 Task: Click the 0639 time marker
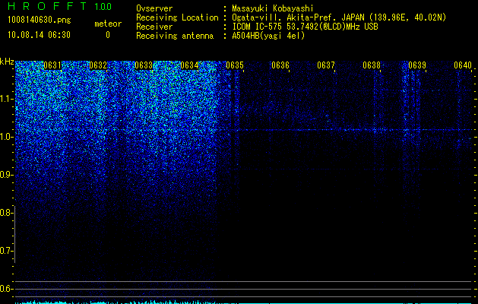point(417,65)
